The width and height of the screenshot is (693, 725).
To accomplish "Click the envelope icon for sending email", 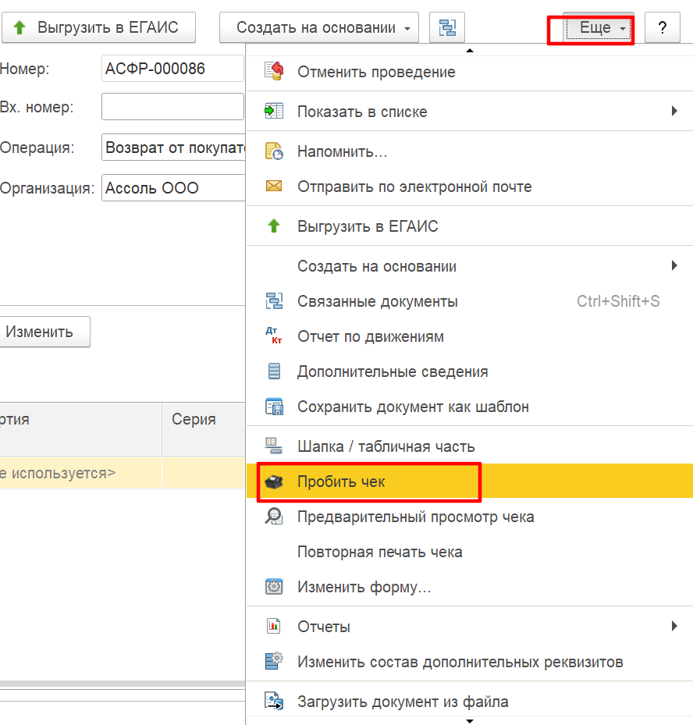I will pyautogui.click(x=274, y=186).
